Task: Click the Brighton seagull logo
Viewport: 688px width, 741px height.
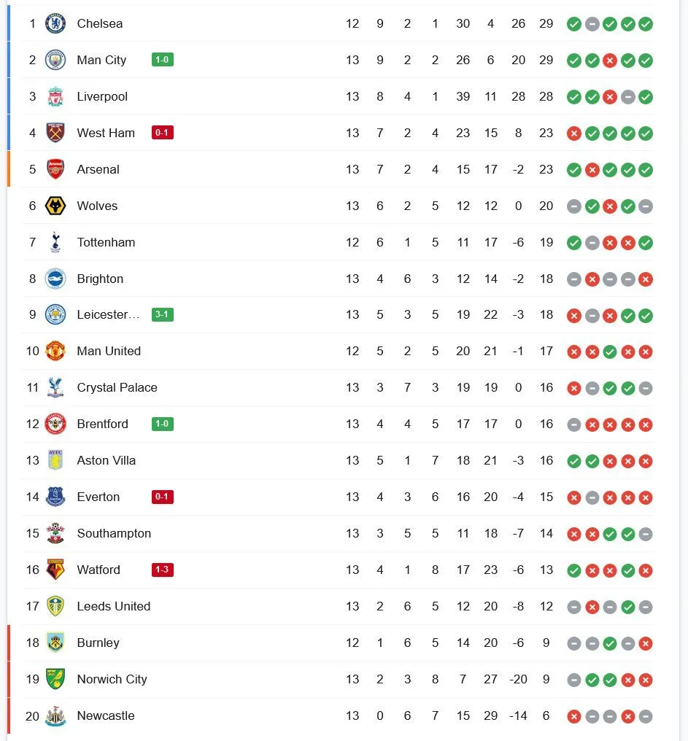Action: point(55,279)
